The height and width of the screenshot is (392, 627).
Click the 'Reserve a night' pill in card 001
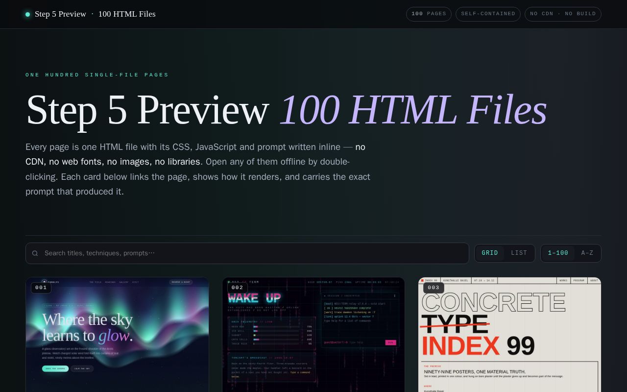click(181, 282)
